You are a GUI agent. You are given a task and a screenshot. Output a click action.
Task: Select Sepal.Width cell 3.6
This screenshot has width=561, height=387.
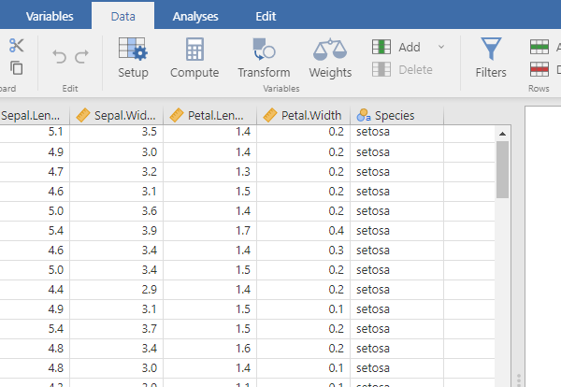tap(116, 211)
